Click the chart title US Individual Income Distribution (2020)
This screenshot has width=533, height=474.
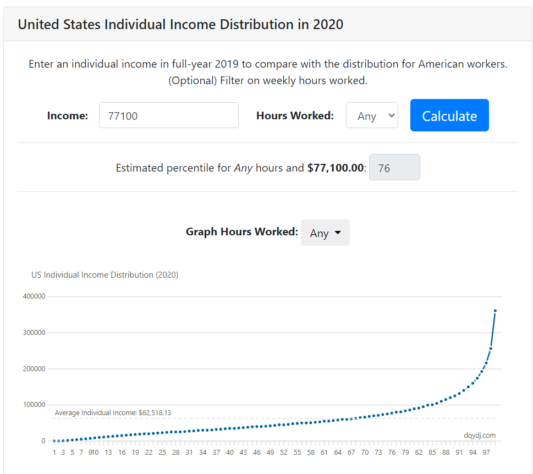coord(105,275)
